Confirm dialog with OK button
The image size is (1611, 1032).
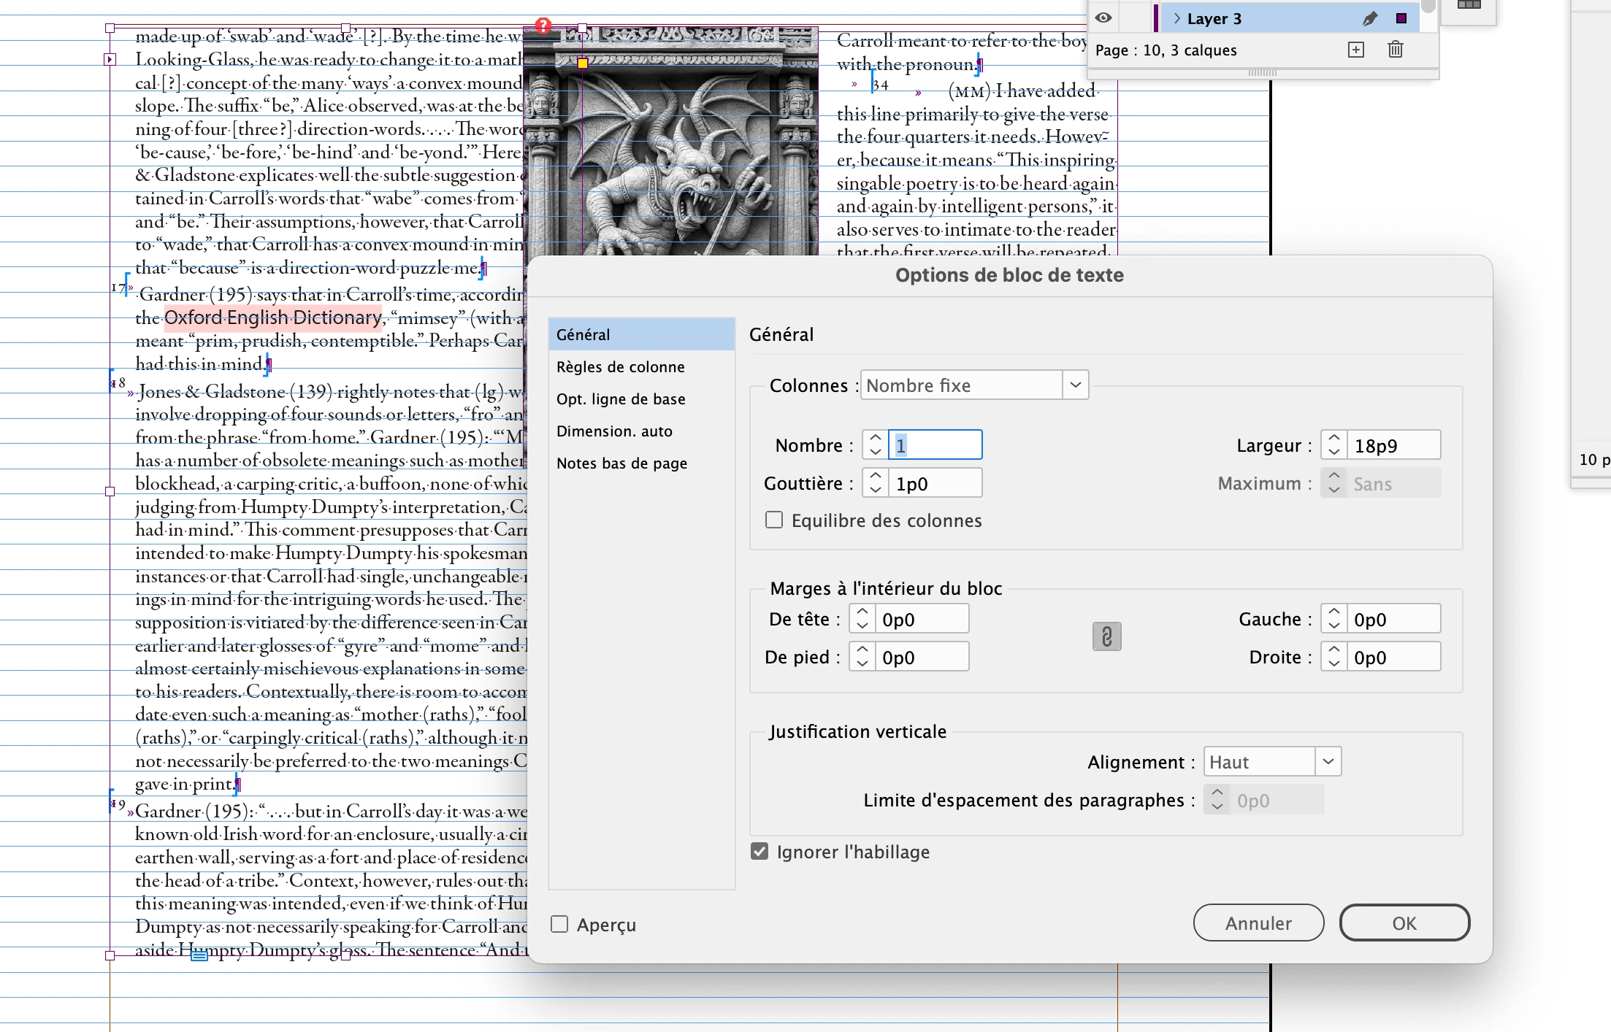click(x=1403, y=923)
